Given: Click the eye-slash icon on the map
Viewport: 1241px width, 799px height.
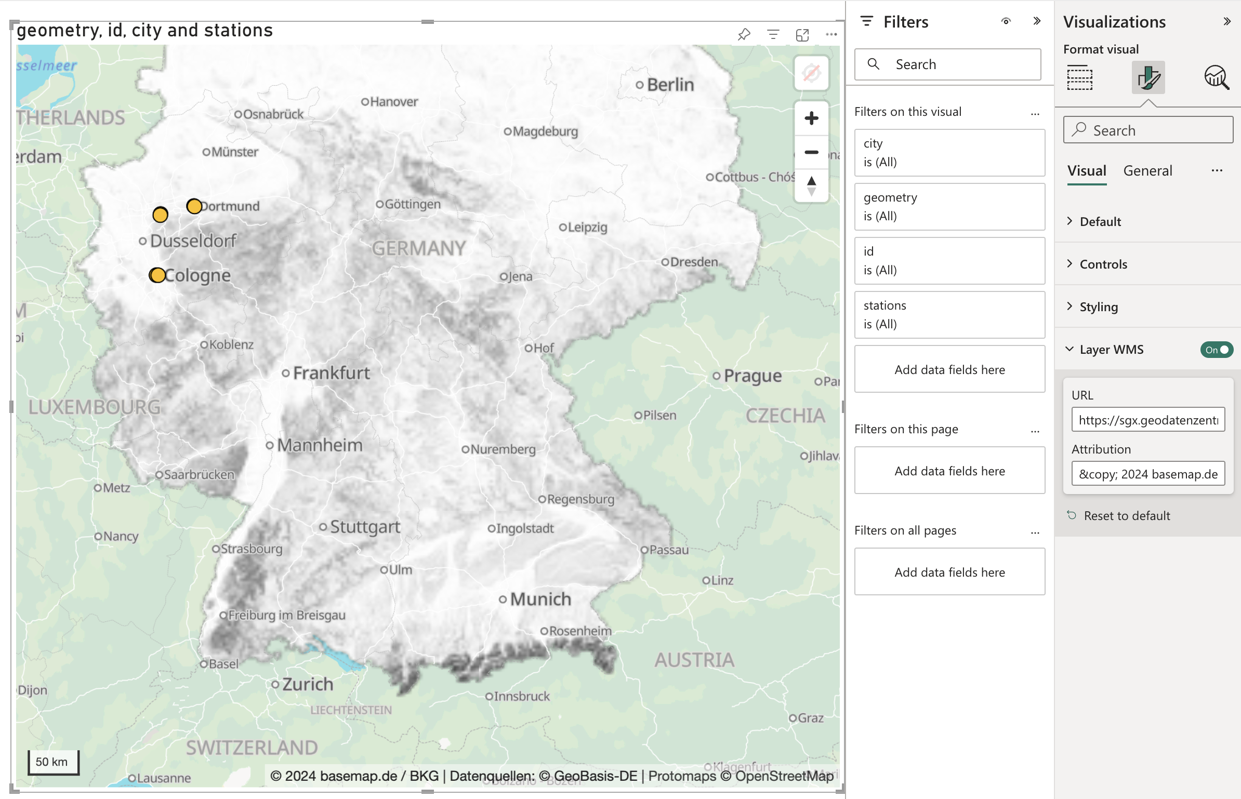Looking at the screenshot, I should (x=811, y=73).
